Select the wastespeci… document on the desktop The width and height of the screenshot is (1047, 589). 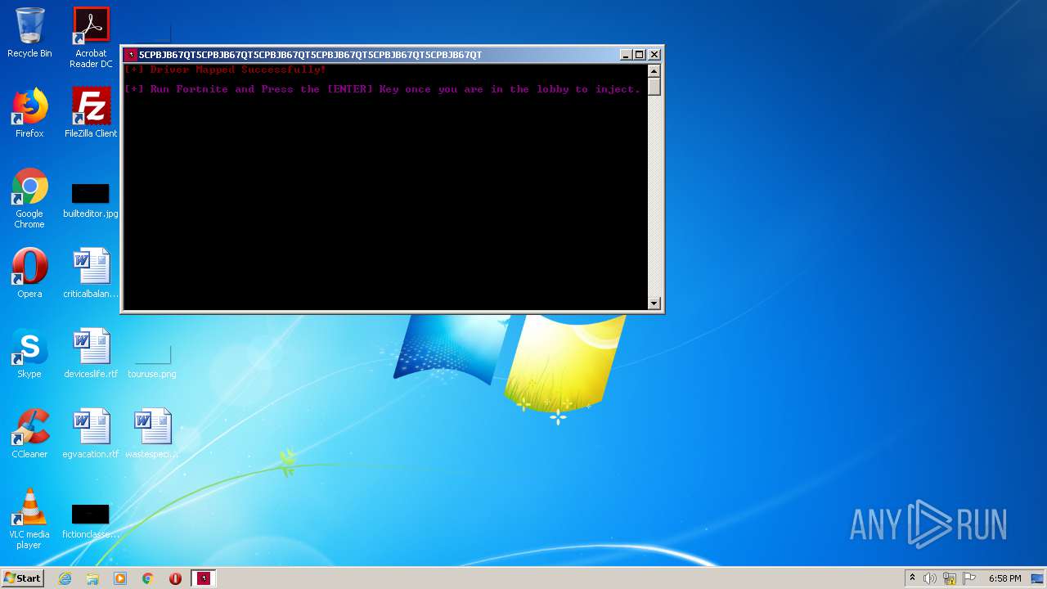pyautogui.click(x=152, y=434)
